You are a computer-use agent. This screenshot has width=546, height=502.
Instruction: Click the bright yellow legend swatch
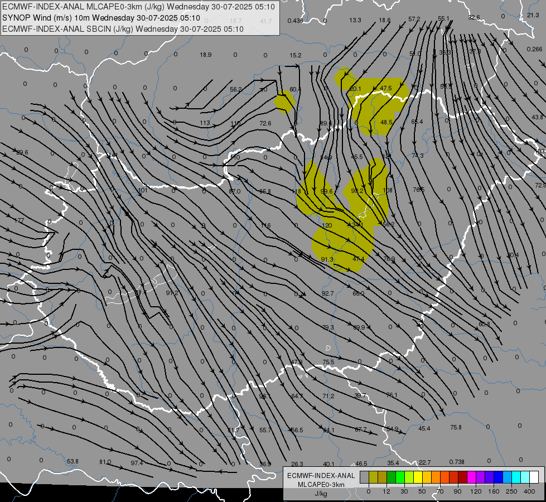[418, 477]
